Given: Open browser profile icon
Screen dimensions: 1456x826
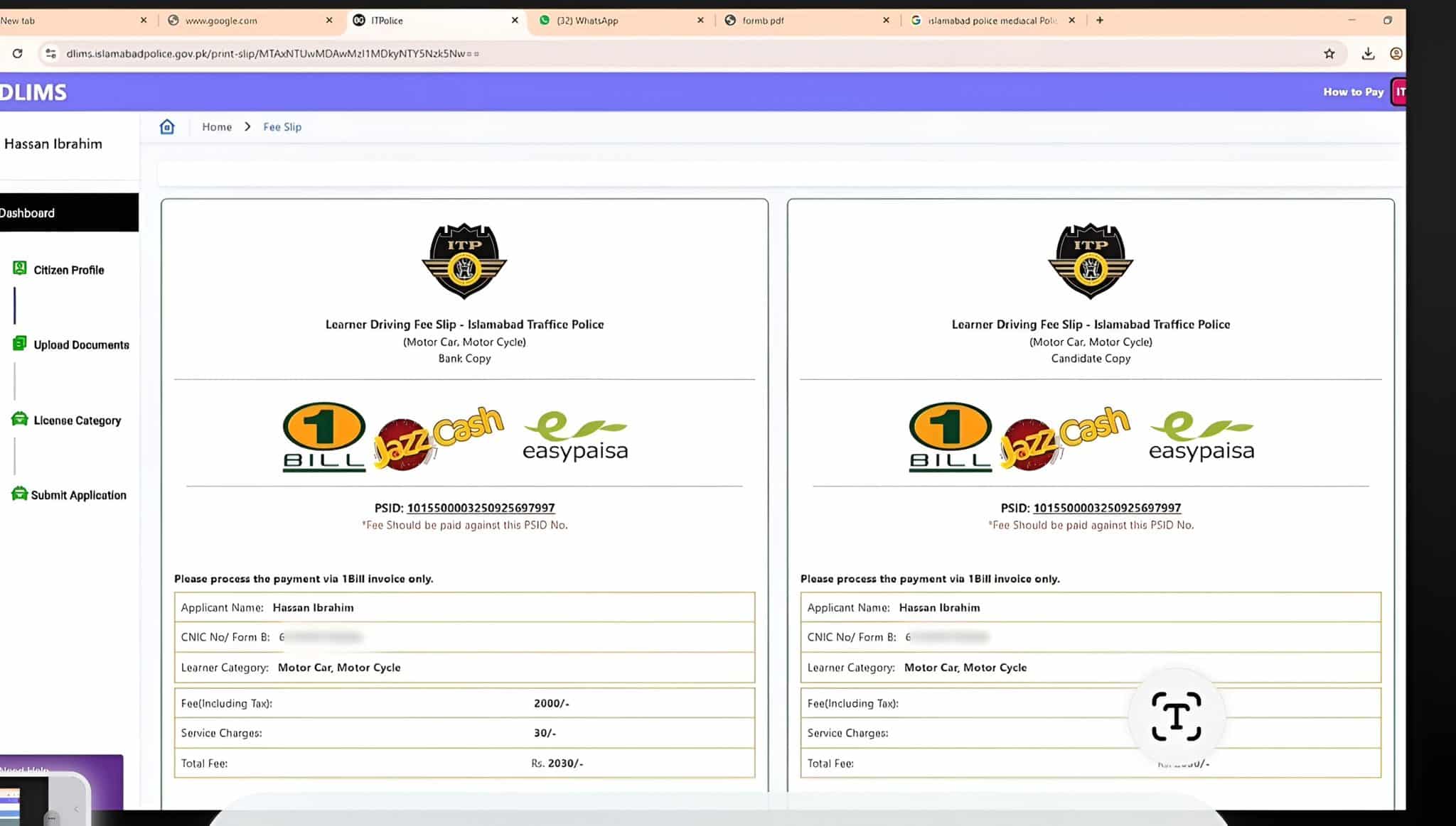Looking at the screenshot, I should coord(1396,53).
